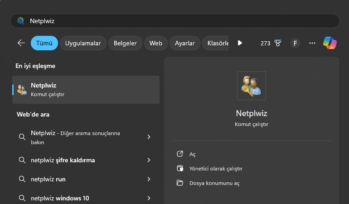This screenshot has width=349, height=204.
Task: Select the 'netplwiz şifre kaldırma' suggestion
Action: click(86, 160)
